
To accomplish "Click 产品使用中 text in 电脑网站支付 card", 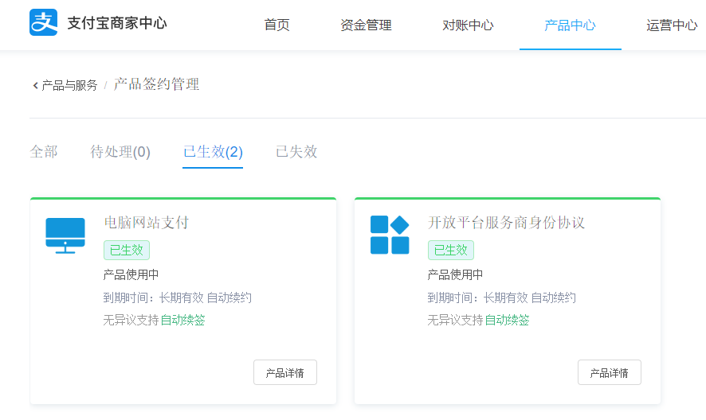I will [x=131, y=274].
